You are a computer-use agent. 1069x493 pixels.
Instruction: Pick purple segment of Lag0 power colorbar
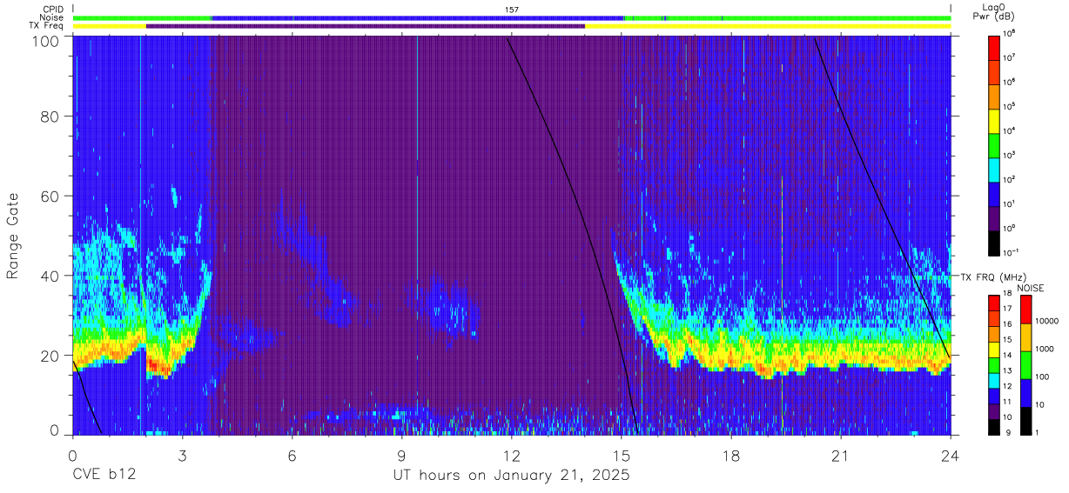click(x=995, y=217)
